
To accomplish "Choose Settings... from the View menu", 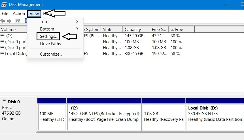I will 48,36.
